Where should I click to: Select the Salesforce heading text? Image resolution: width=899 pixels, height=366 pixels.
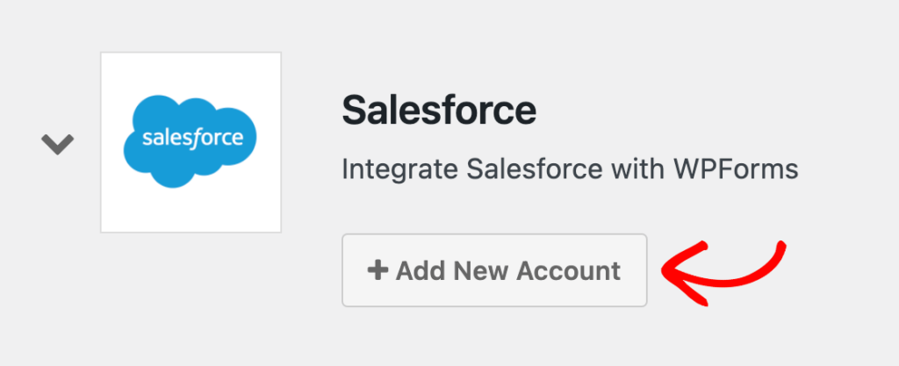(438, 111)
